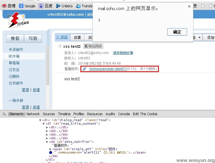
Task: Click the timestamp 2014年3月23日 下午6:49:49
Action: [99, 63]
